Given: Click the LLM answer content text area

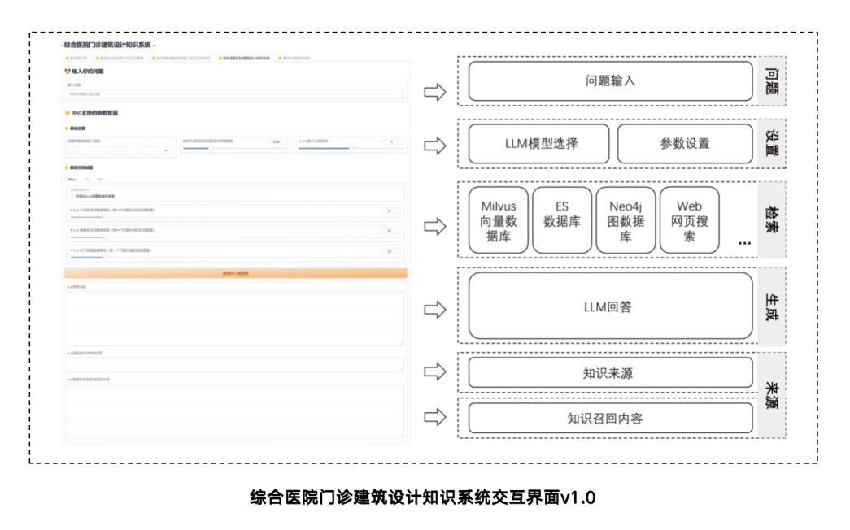Looking at the screenshot, I should 235,318.
